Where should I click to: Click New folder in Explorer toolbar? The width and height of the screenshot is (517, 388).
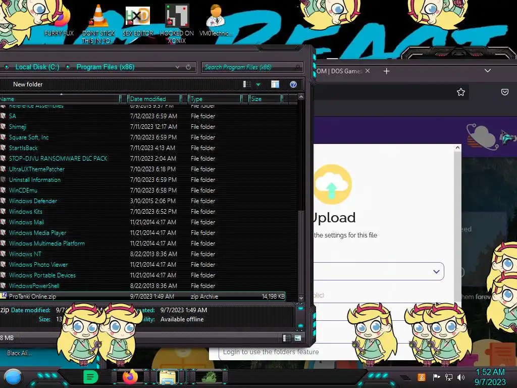(28, 84)
